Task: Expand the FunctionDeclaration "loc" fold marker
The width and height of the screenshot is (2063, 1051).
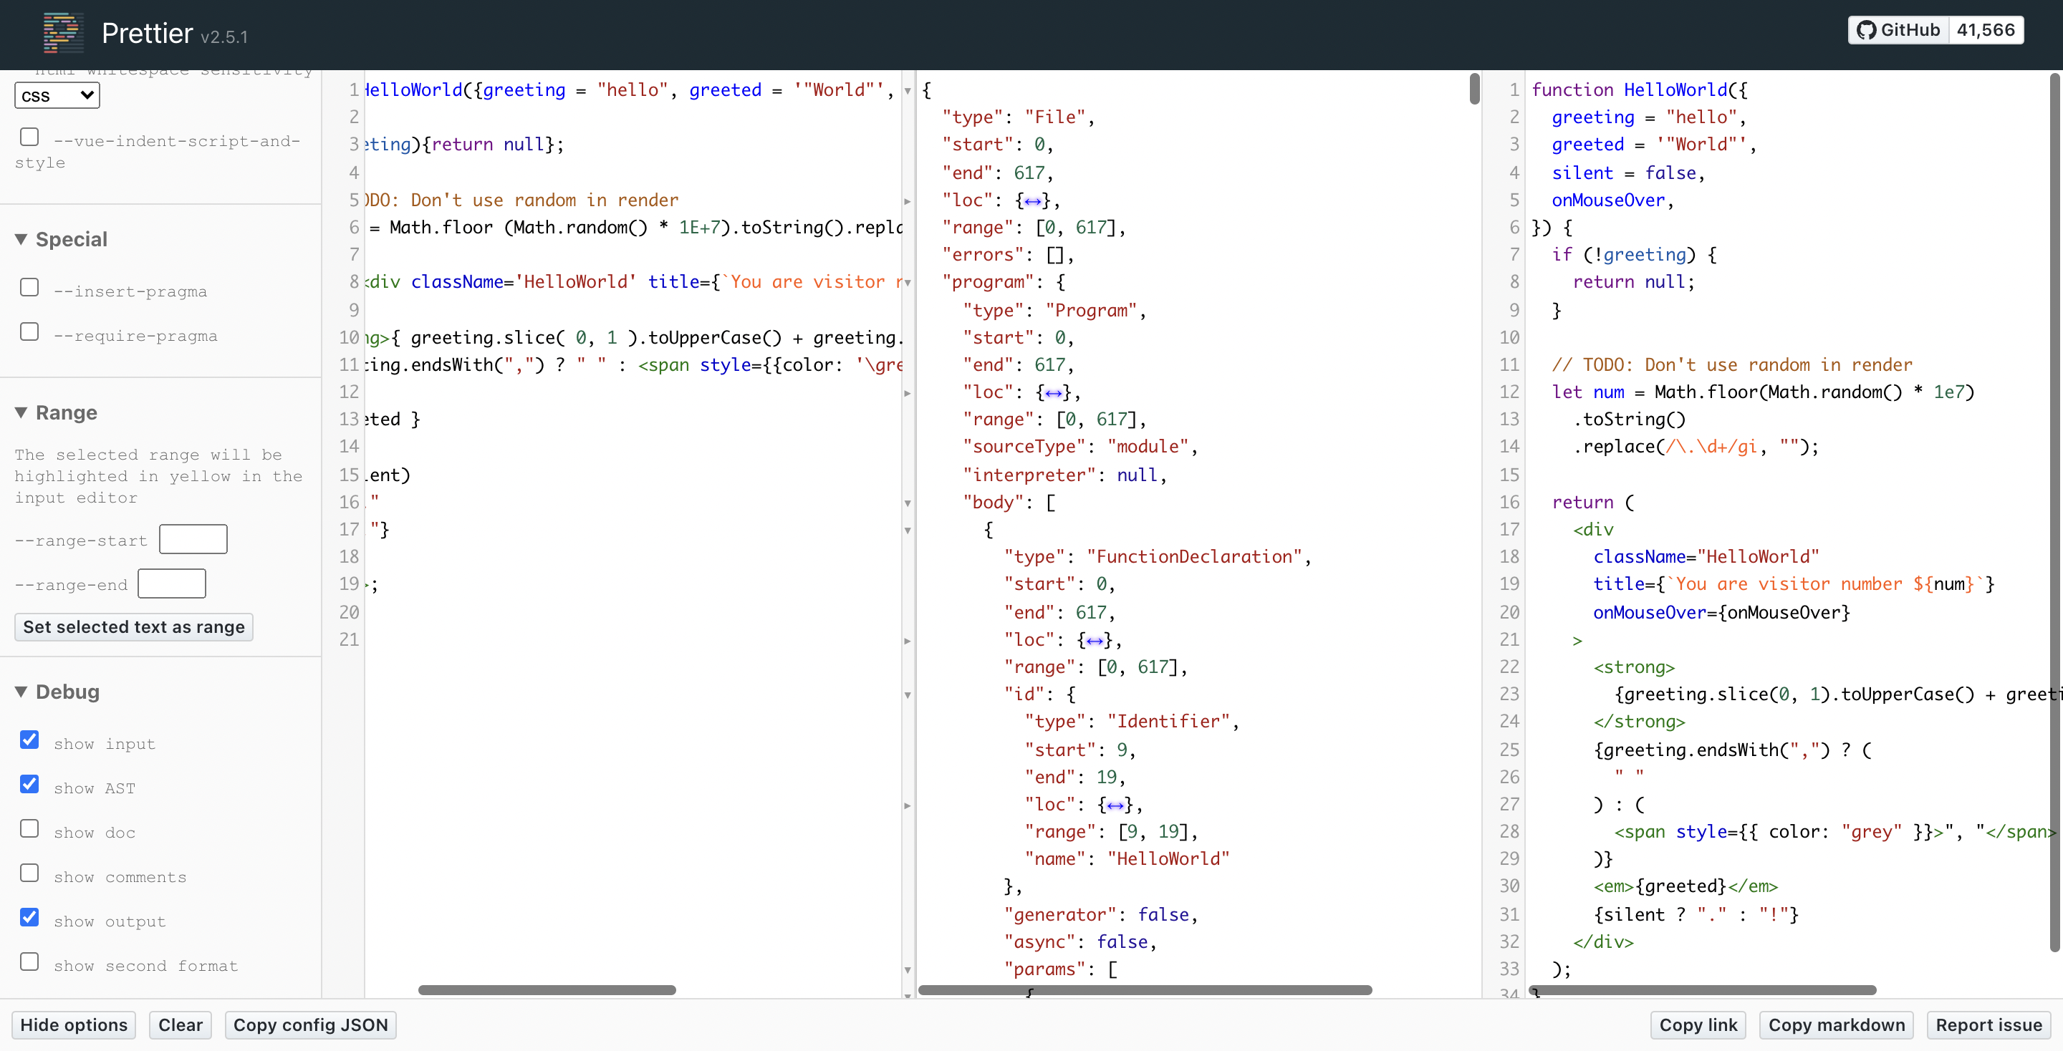Action: pyautogui.click(x=1094, y=640)
